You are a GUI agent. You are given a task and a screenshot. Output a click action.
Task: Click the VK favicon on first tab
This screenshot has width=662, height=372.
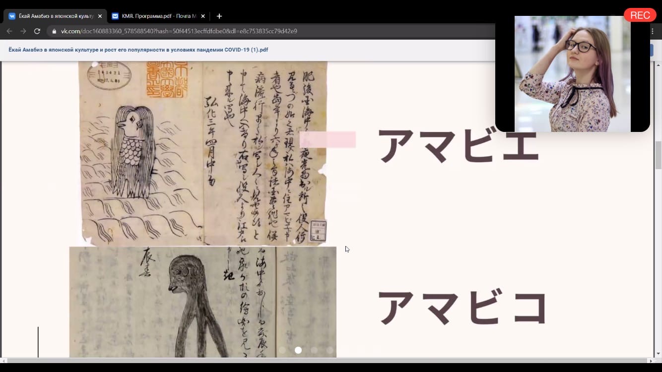point(12,16)
